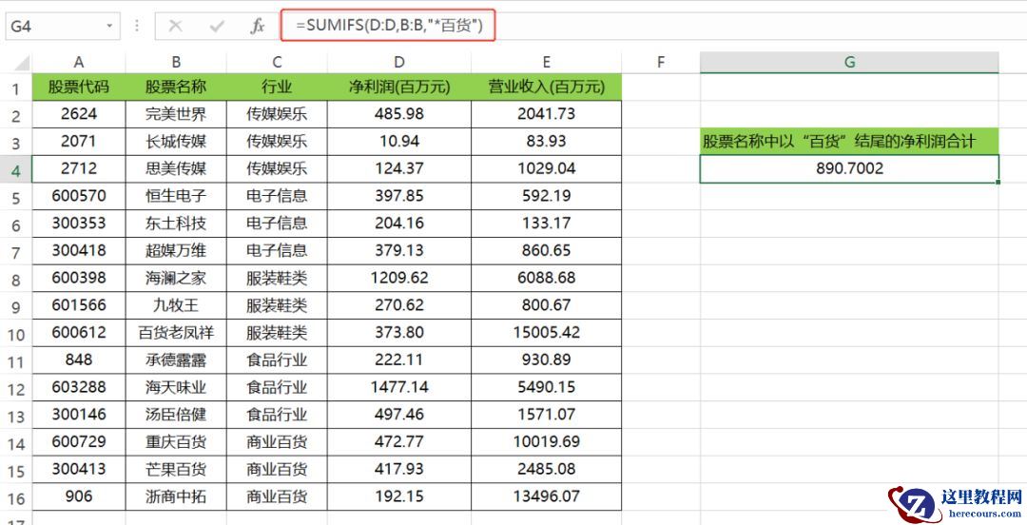Click revenue cell 10019.69

click(546, 441)
